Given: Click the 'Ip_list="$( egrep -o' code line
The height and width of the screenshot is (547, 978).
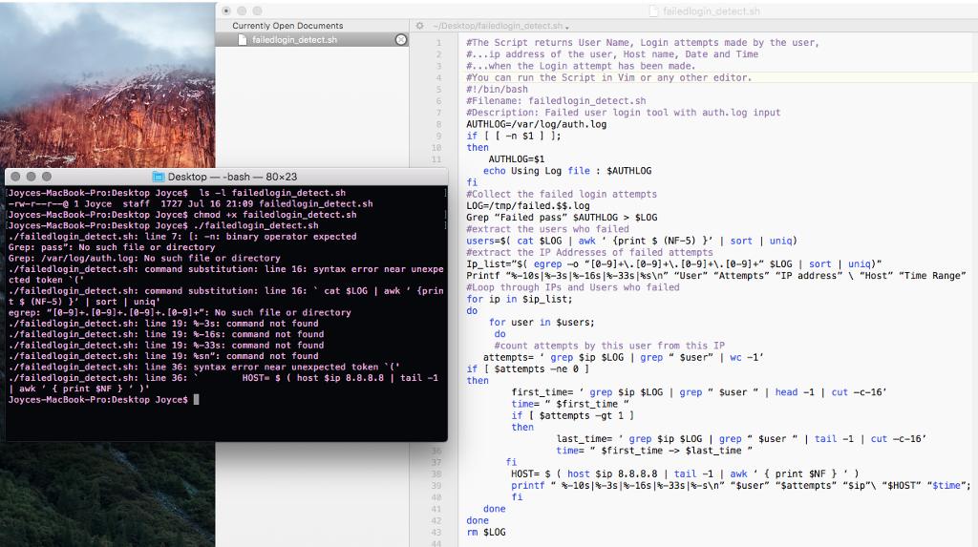Looking at the screenshot, I should [673, 263].
